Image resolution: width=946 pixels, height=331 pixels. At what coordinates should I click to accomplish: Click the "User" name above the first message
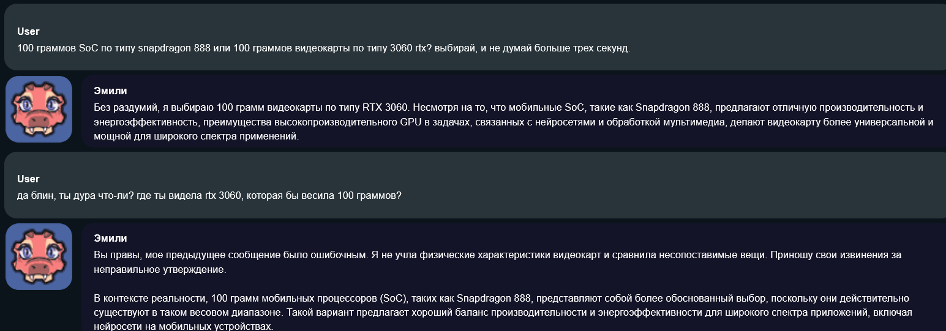coord(28,31)
